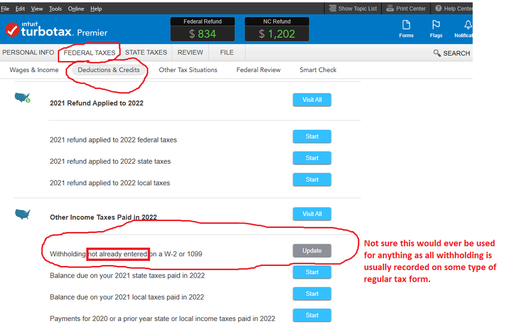
Task: Update withholding not already entered on W-2
Action: click(x=312, y=251)
